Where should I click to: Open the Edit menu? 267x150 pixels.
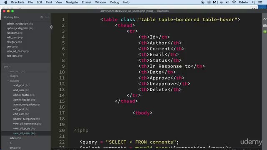coord(39,2)
